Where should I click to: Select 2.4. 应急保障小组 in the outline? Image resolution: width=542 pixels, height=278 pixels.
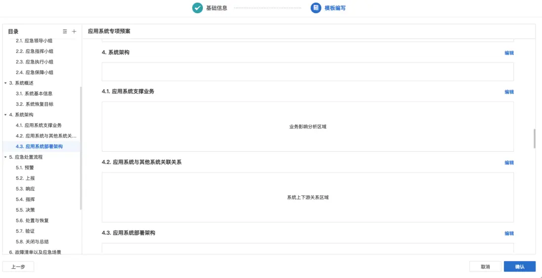point(35,72)
